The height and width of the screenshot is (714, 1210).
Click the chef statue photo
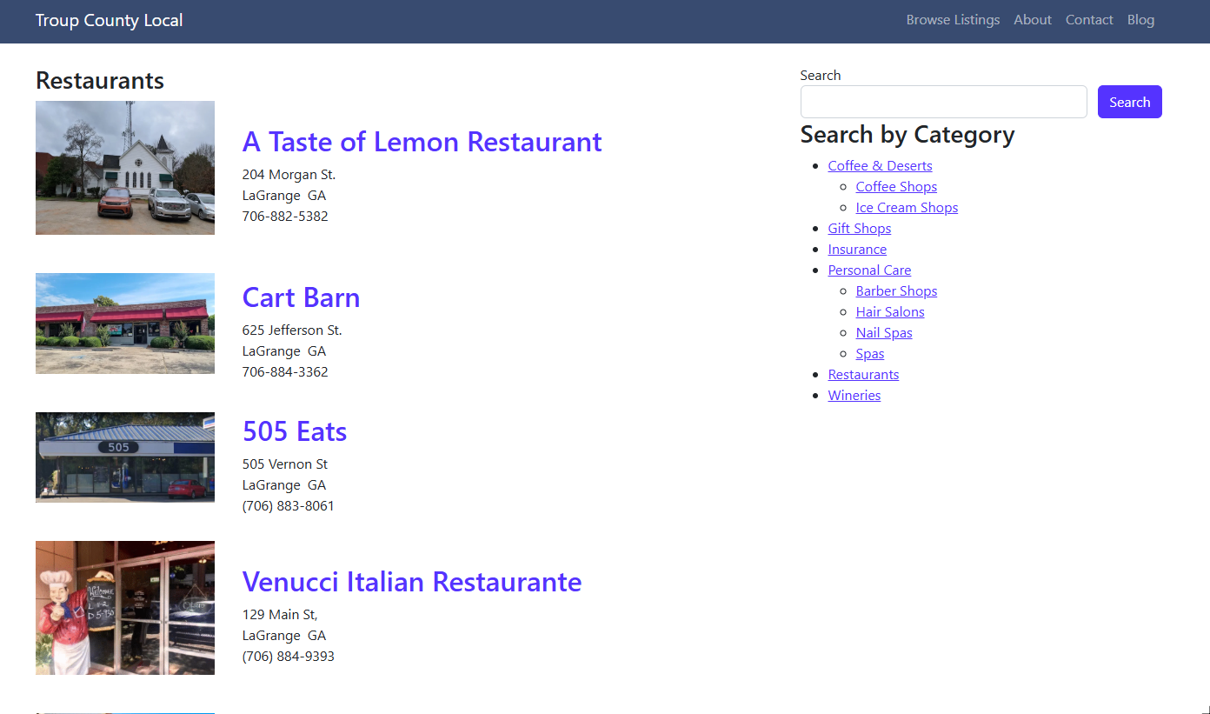[125, 608]
